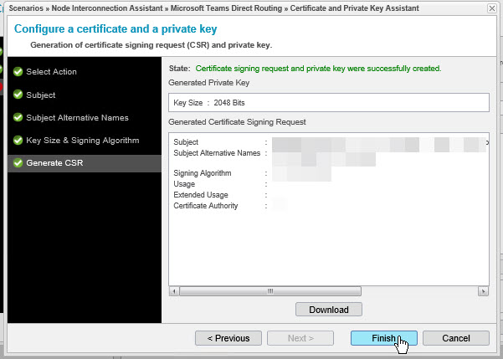Screen dimensions: 503x359
Task: Click the check icon for Key Size & Signing Algorithm
Action: 18,140
